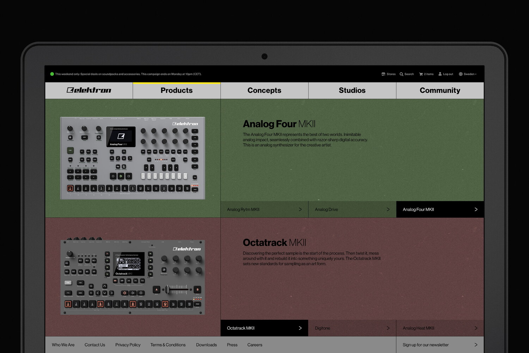
Task: Select the Analog Rytm MKII product tile
Action: click(x=264, y=209)
